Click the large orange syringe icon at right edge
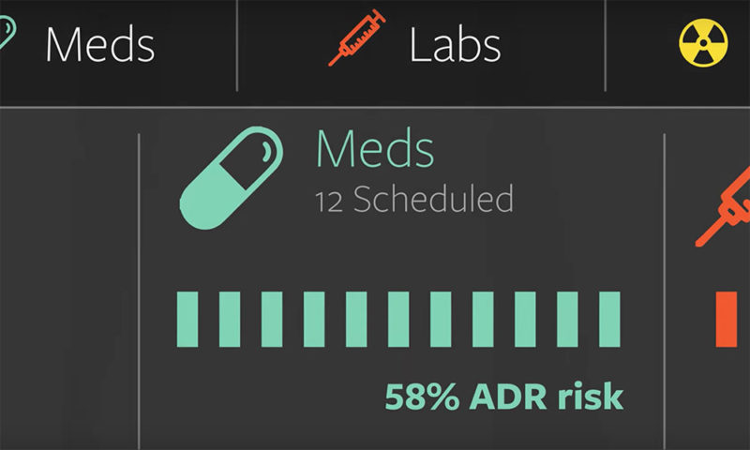Image resolution: width=750 pixels, height=450 pixels. [723, 206]
